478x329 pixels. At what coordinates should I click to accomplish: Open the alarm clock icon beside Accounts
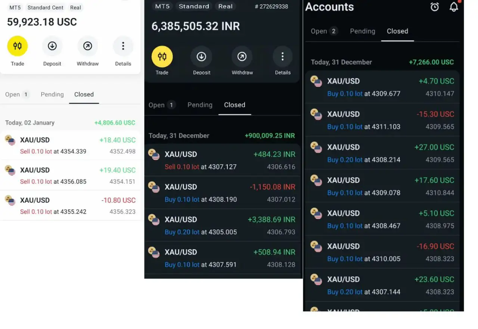click(435, 7)
